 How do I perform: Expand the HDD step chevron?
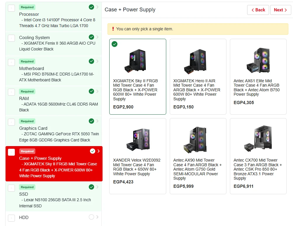coord(98,217)
